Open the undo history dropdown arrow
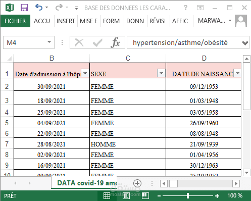Screen dimensions: 251x201 click(x=47, y=8)
